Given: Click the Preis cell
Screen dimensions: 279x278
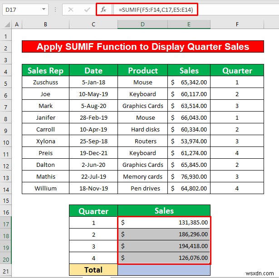Looking at the screenshot, I should [x=45, y=153].
